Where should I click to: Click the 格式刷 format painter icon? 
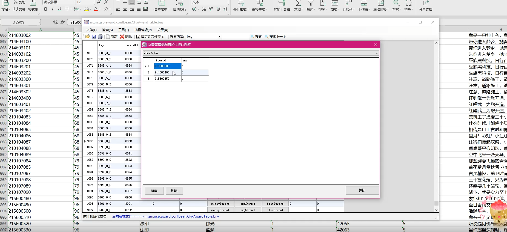coord(33,5)
